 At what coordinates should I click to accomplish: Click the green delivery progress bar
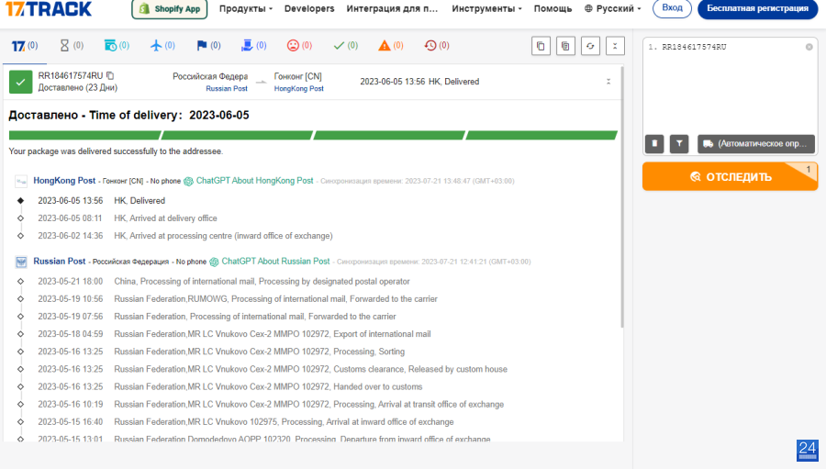click(x=313, y=136)
